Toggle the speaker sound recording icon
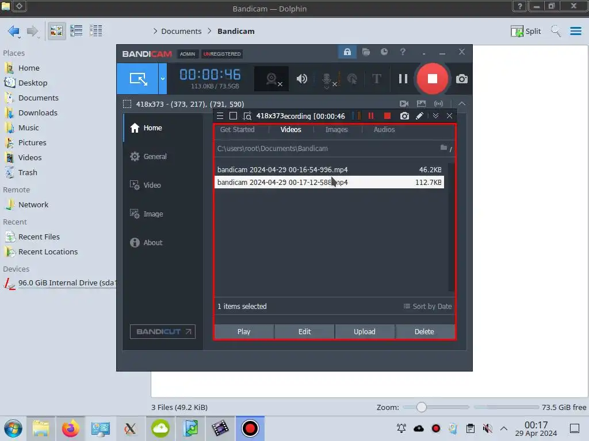The image size is (589, 441). [x=301, y=79]
